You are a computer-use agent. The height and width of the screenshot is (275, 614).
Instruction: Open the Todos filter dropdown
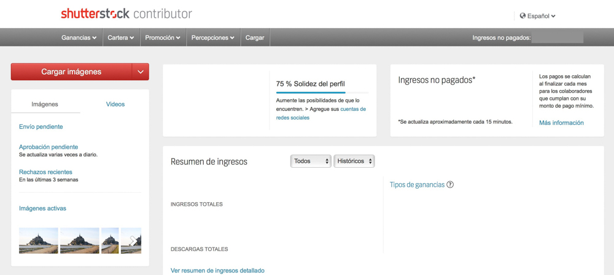click(311, 161)
